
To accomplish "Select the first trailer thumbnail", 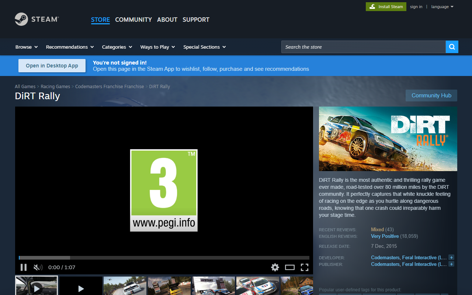I will pos(37,286).
